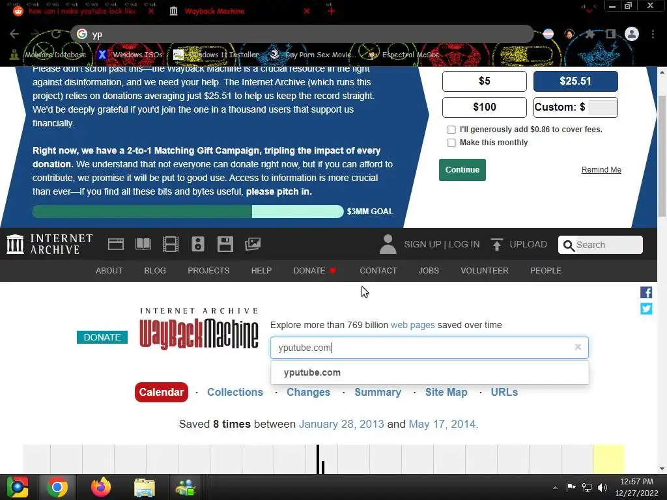The width and height of the screenshot is (667, 500).
Task: Click the user avatar icon near Sign Up
Action: tap(388, 244)
